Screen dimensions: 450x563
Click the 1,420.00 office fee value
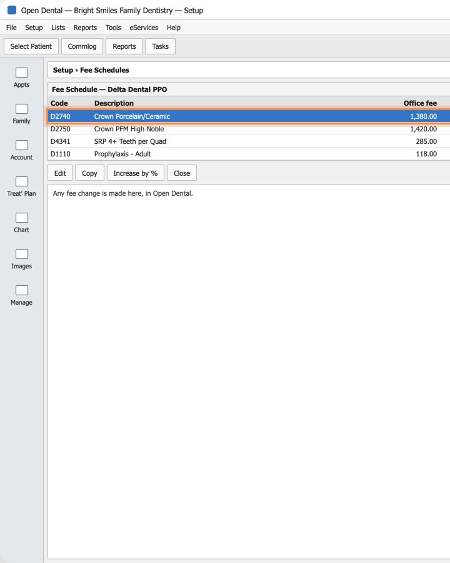point(424,129)
